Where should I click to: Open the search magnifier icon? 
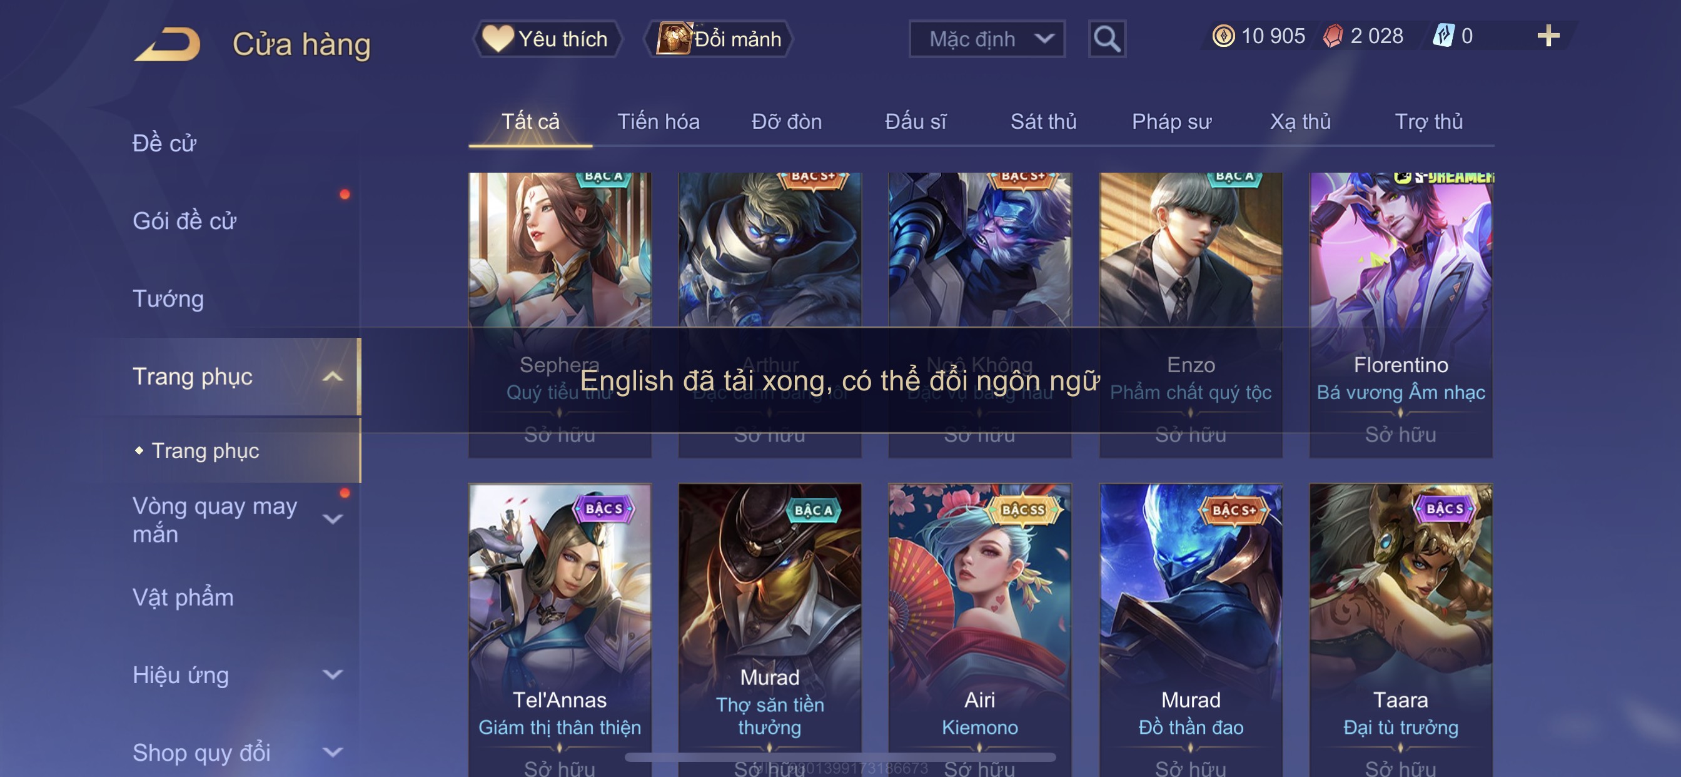[x=1107, y=39]
